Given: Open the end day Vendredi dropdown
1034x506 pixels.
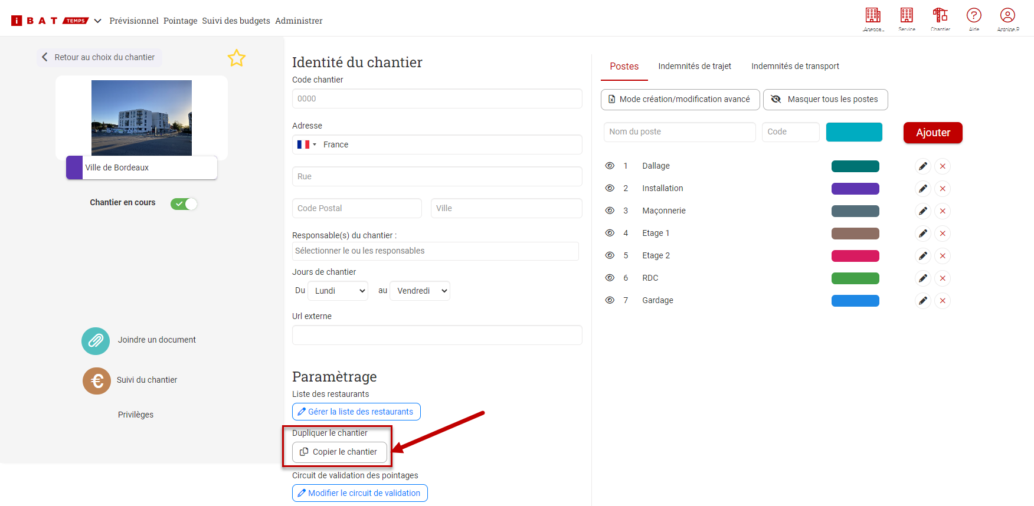Looking at the screenshot, I should [420, 291].
